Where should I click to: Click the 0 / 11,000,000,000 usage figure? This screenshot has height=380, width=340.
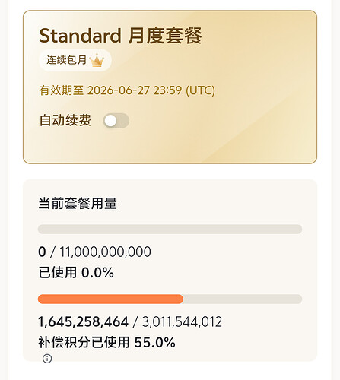pyautogui.click(x=94, y=252)
